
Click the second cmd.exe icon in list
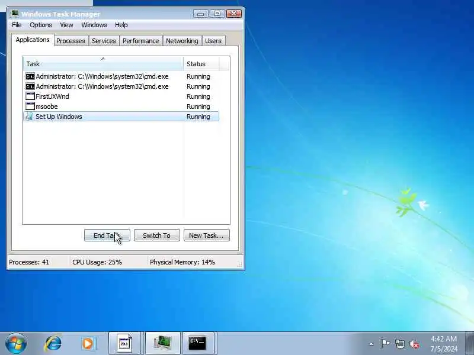coord(30,86)
